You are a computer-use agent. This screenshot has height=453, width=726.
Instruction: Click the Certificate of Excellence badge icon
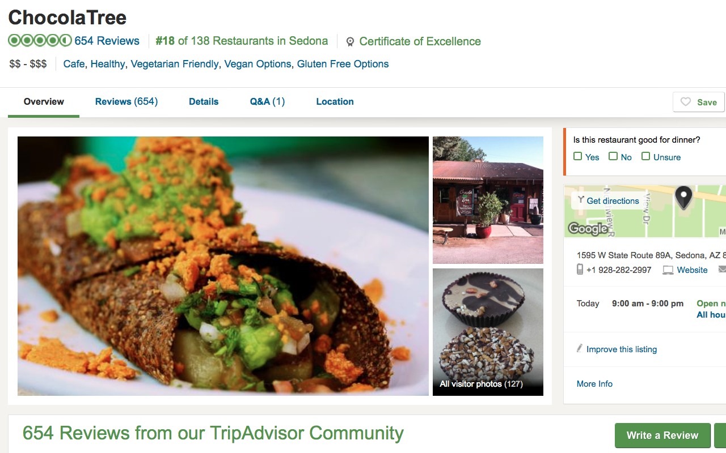(350, 42)
